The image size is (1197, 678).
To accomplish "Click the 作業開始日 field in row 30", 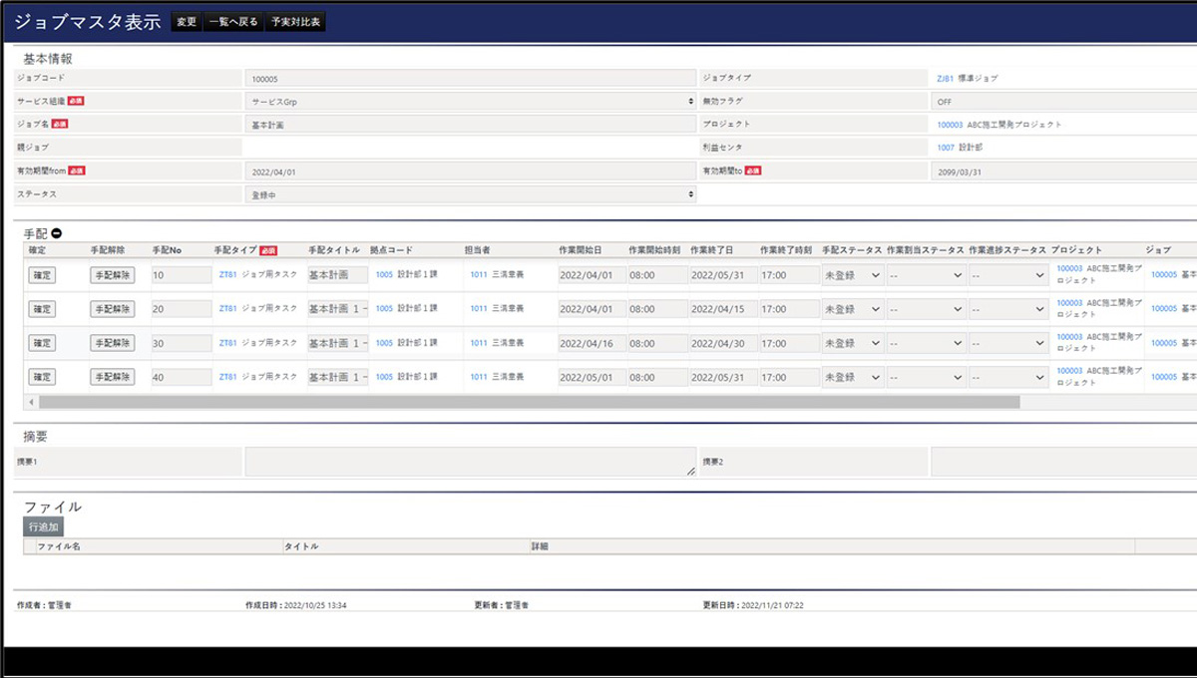I will pos(592,343).
